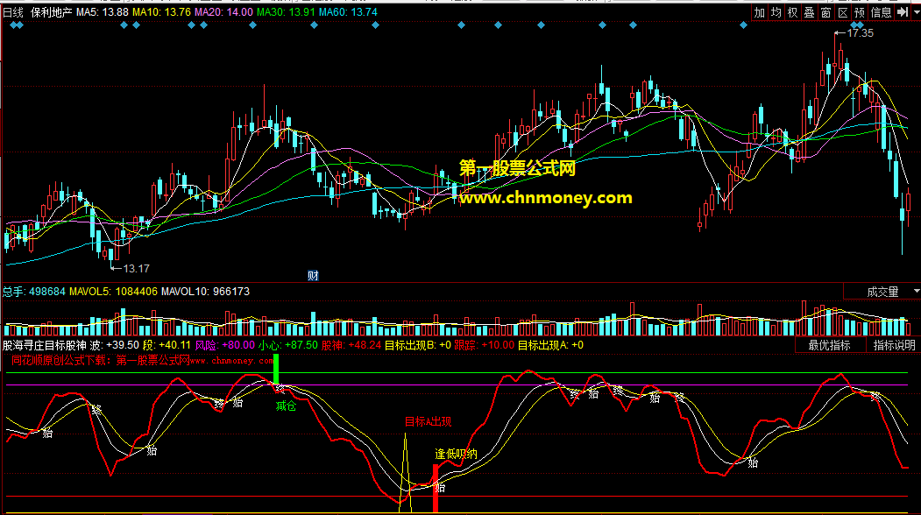This screenshot has width=921, height=515.
Task: Click the MA30: 13.91 label
Action: pos(286,12)
